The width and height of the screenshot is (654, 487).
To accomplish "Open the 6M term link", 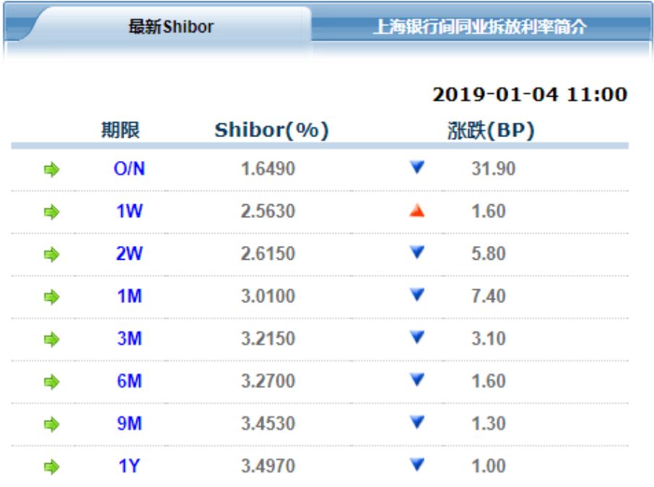I will [x=129, y=381].
